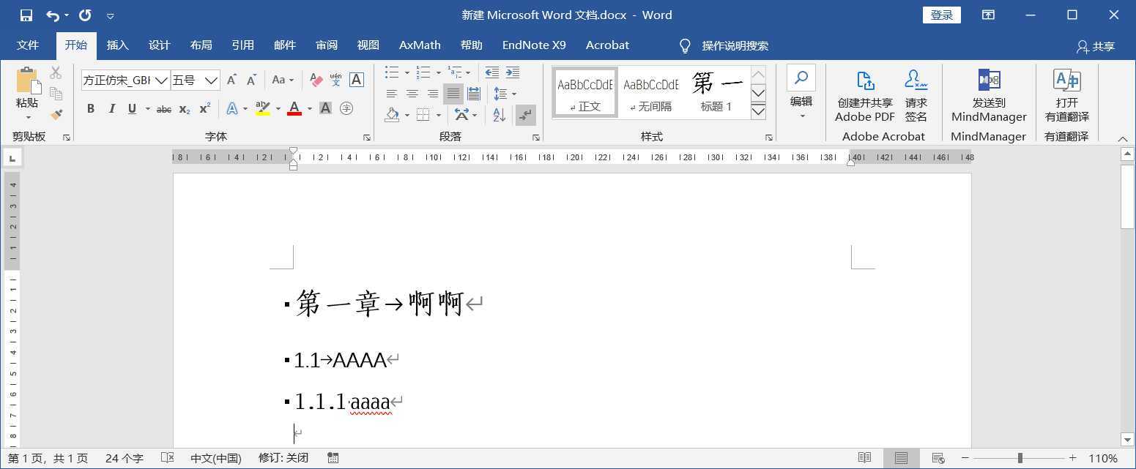This screenshot has width=1136, height=469.
Task: Select the Format Painter (格式刷) tool
Action: pos(56,114)
